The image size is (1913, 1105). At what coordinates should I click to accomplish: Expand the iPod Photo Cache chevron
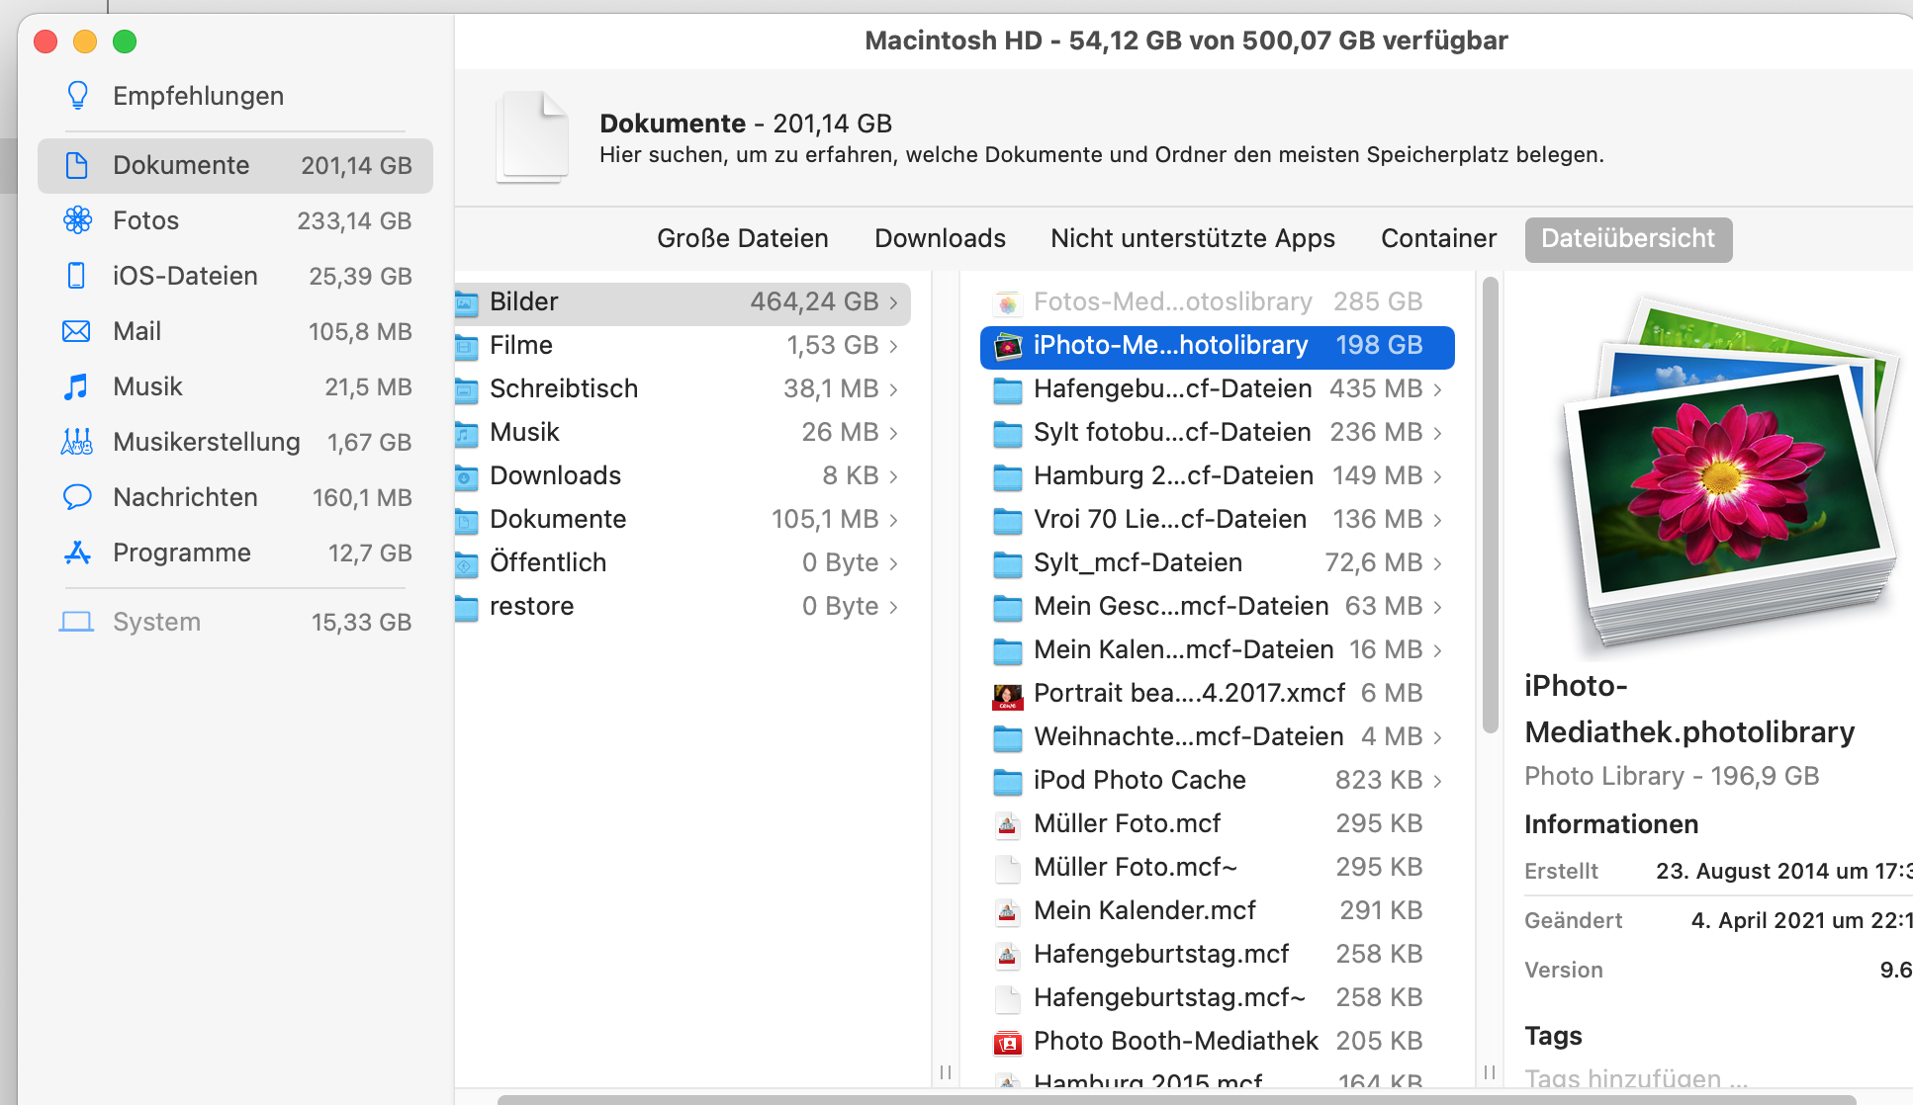coord(1438,781)
